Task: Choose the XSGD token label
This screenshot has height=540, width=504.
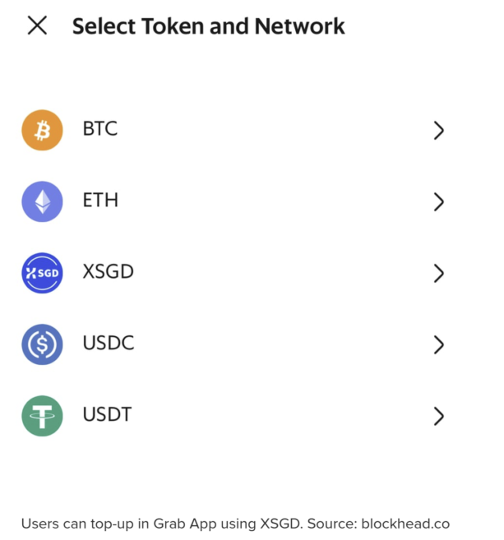Action: (x=108, y=272)
